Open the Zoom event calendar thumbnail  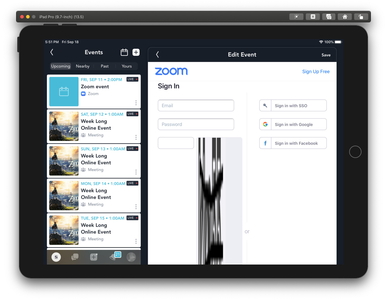click(x=64, y=92)
